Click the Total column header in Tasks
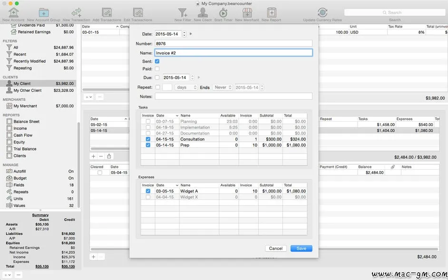This screenshot has height=280, width=448. 295,116
